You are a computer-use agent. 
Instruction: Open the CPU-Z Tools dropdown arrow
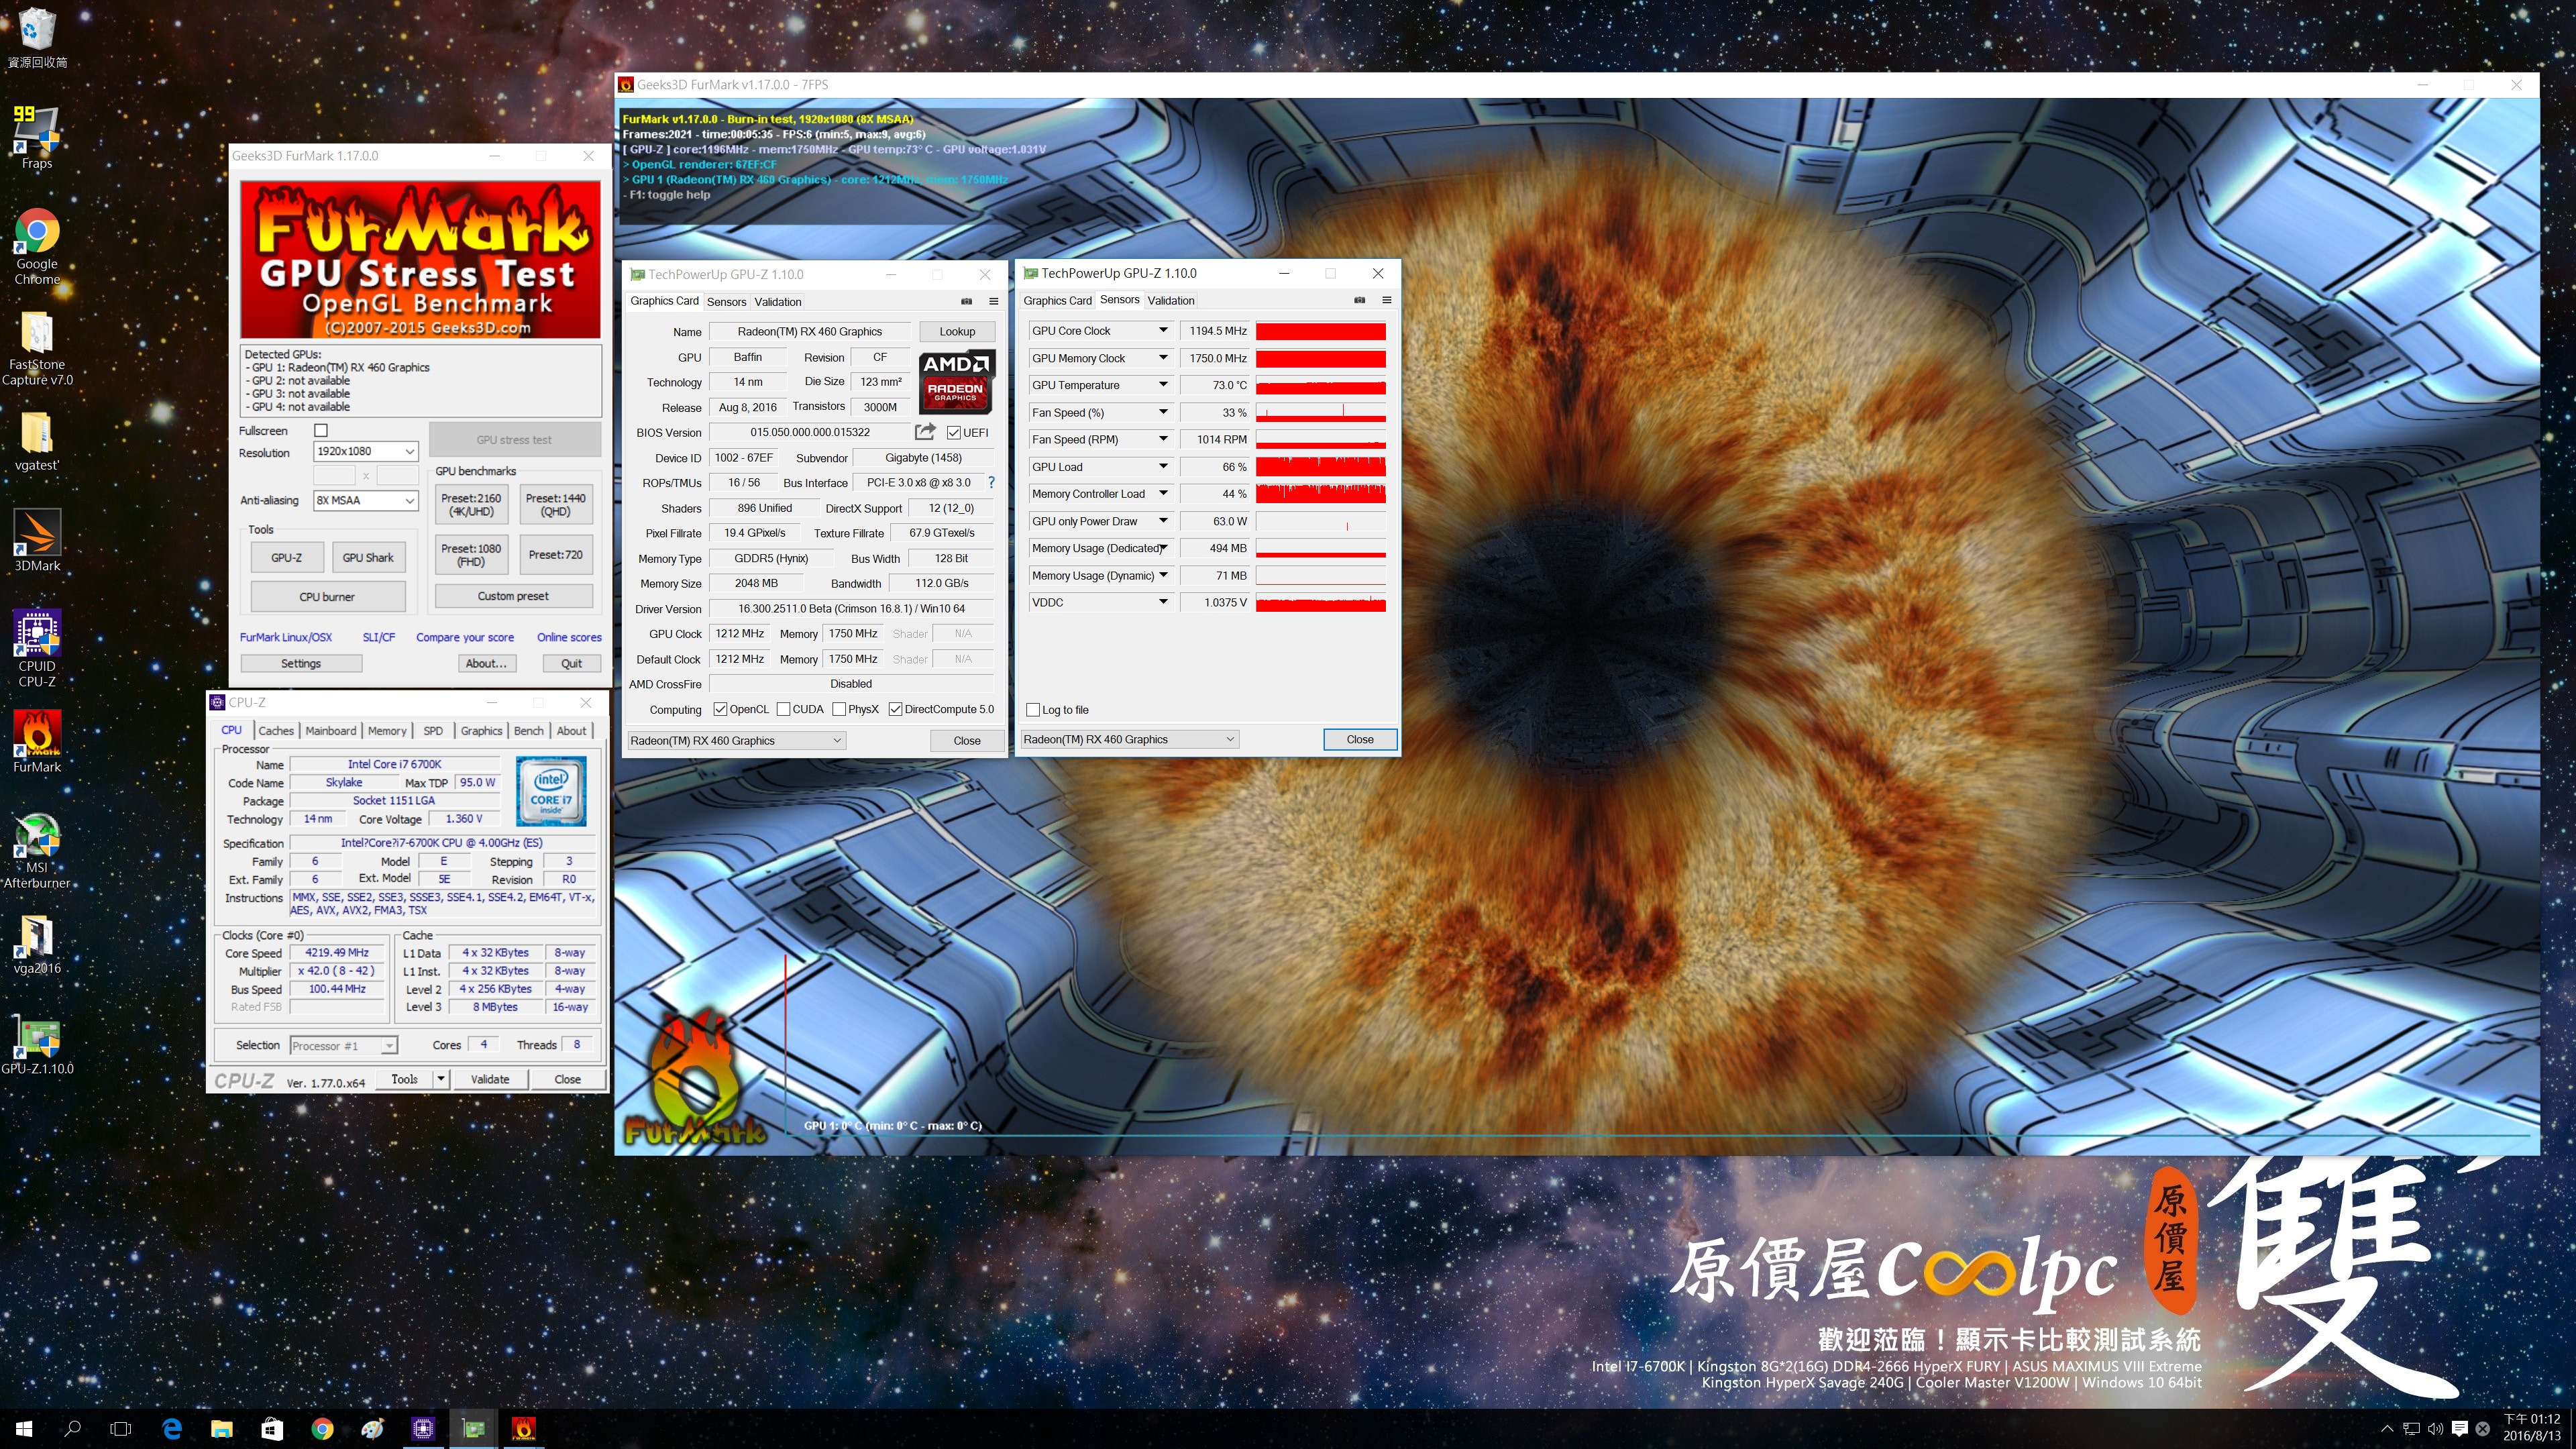pyautogui.click(x=440, y=1079)
